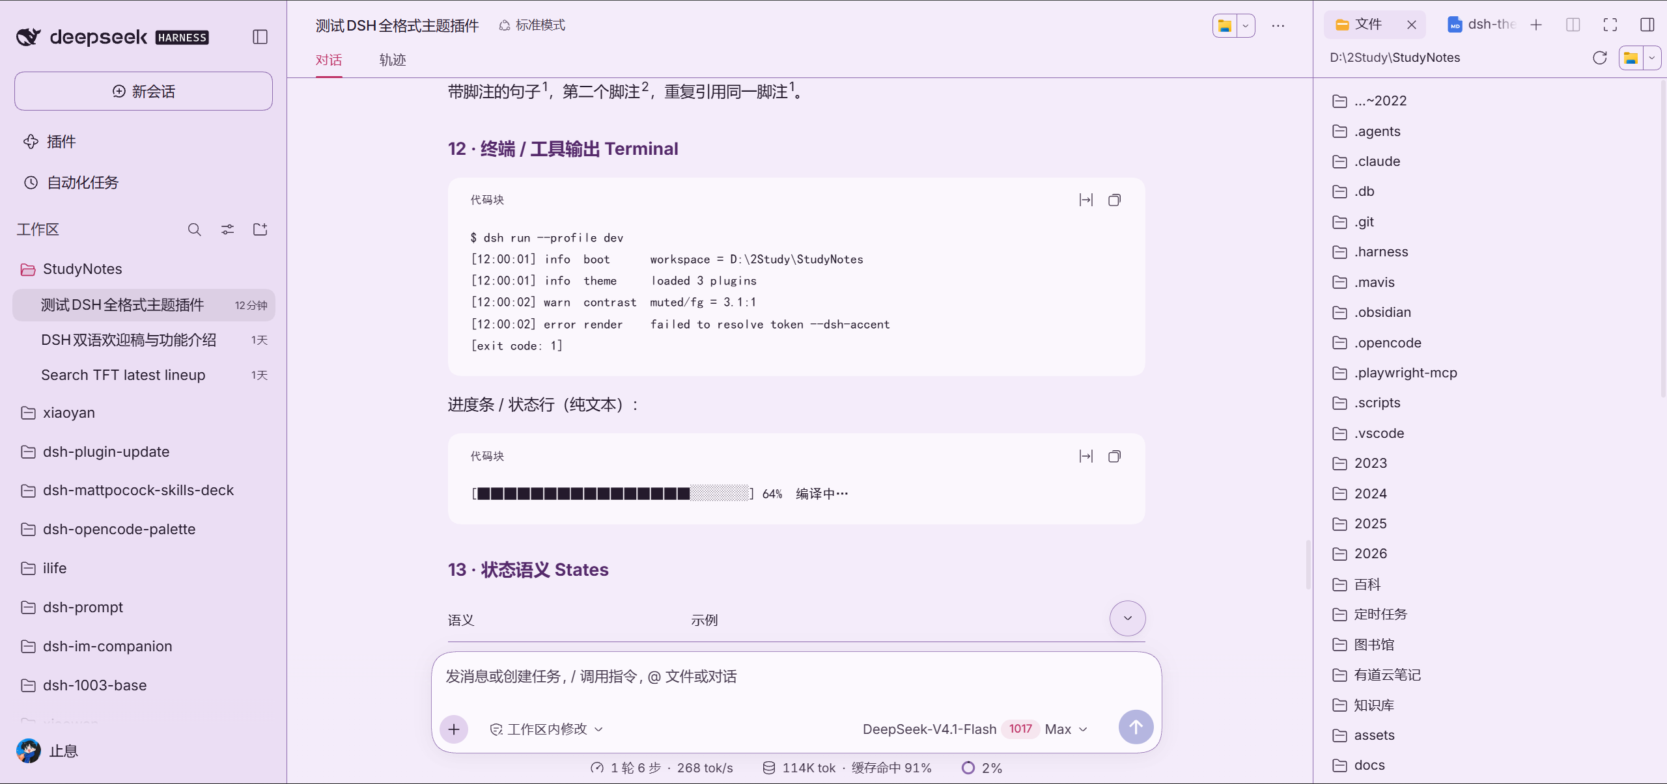Open folder dropdown in file panel

point(1651,58)
